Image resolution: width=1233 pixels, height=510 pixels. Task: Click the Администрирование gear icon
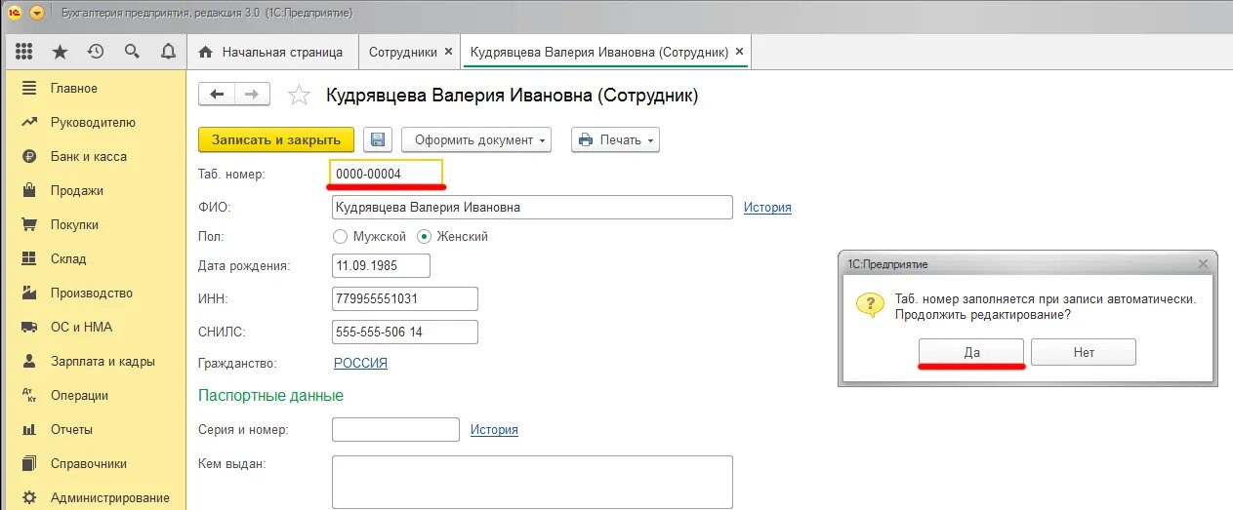pyautogui.click(x=29, y=497)
